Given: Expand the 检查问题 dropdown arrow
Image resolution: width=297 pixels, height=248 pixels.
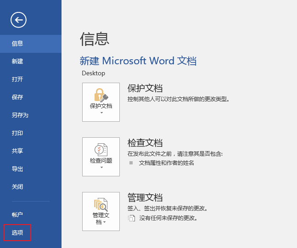Looking at the screenshot, I should point(101,167).
